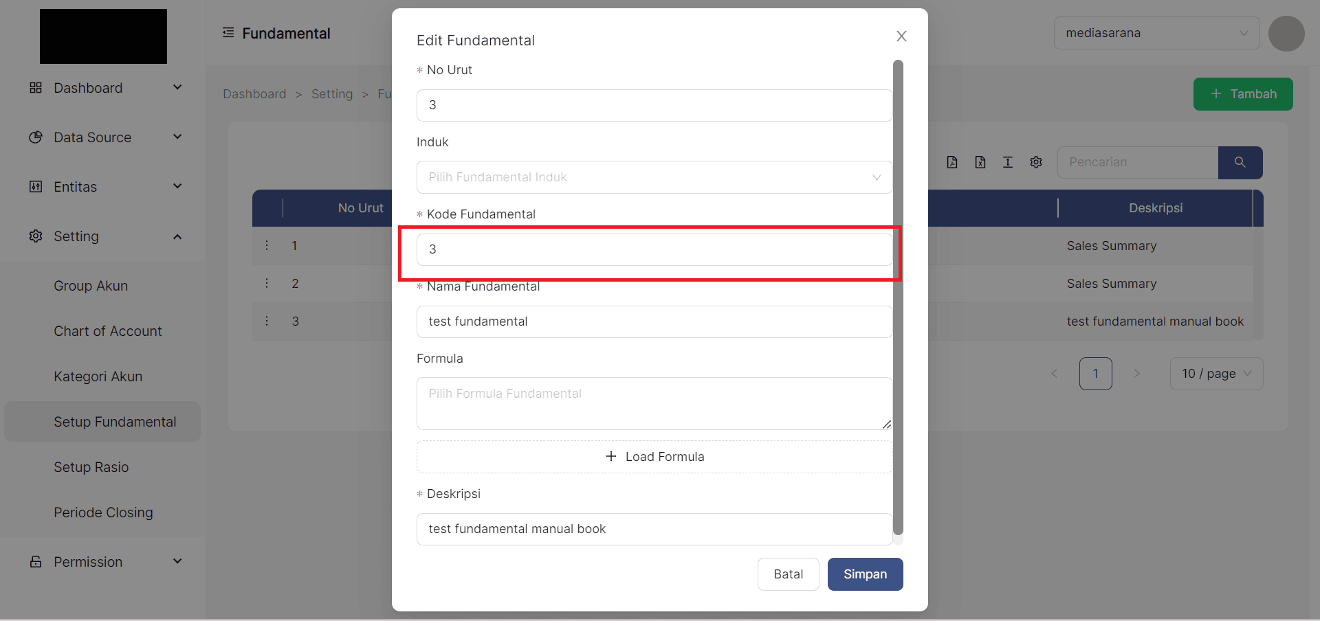Open Chart of Account menu item
The height and width of the screenshot is (621, 1320).
click(x=108, y=331)
